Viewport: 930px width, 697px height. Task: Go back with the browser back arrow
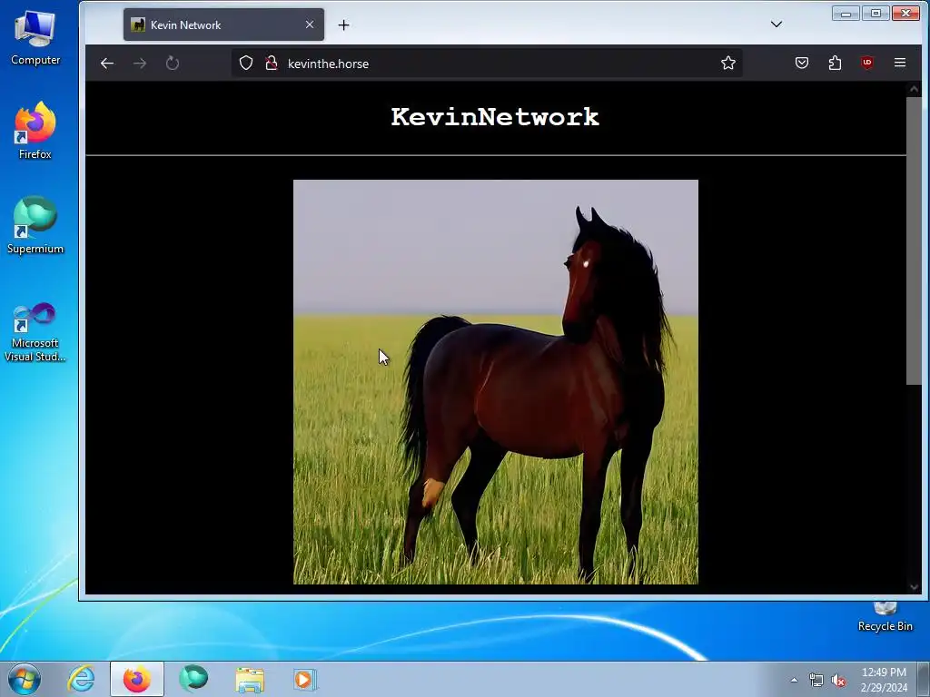[x=107, y=64]
